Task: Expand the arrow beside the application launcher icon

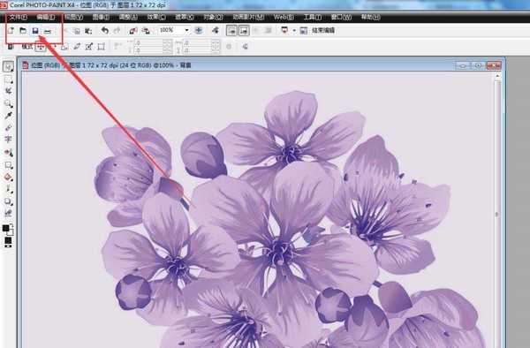Action: (x=294, y=31)
